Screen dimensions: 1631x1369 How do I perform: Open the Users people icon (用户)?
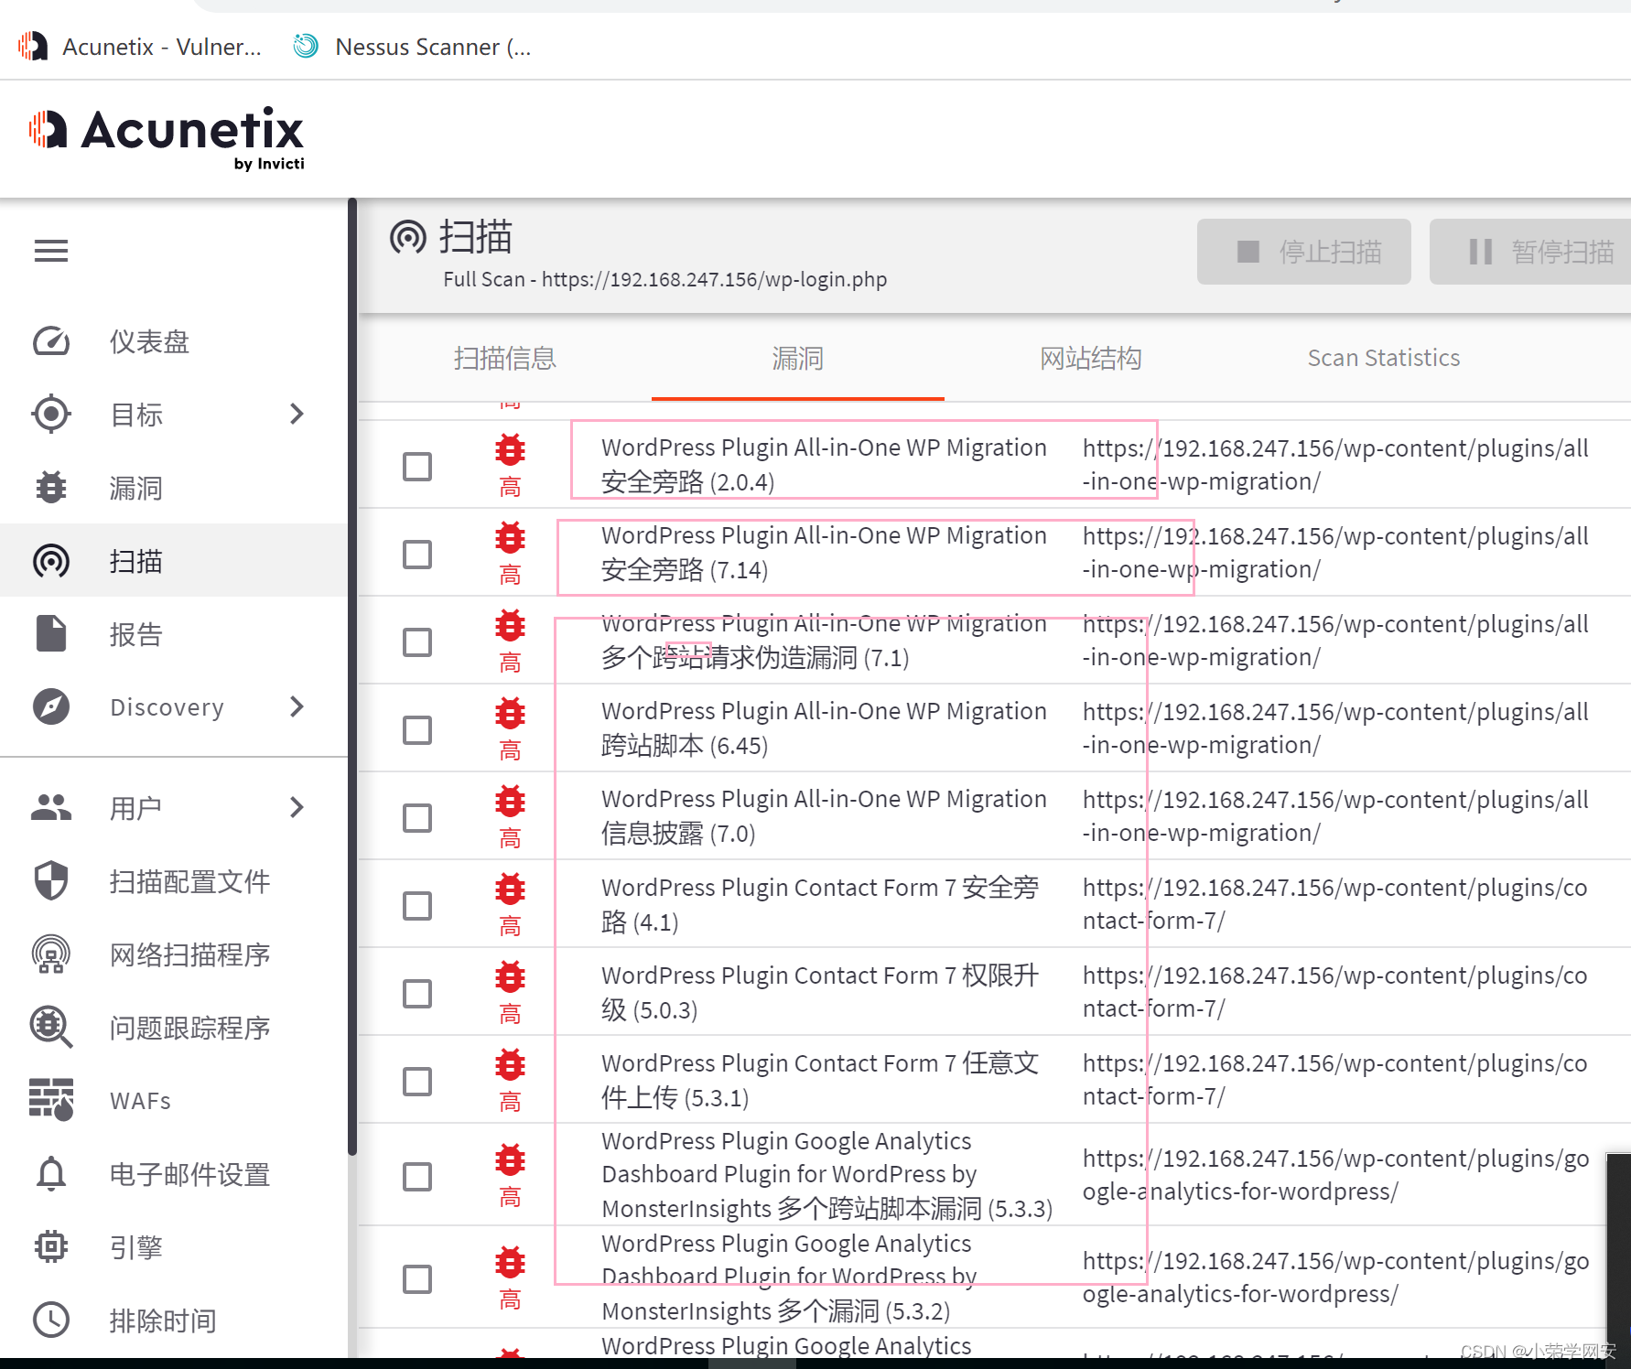tap(51, 807)
